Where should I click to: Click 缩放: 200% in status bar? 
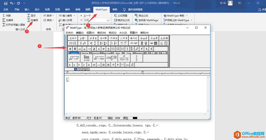coord(114,118)
